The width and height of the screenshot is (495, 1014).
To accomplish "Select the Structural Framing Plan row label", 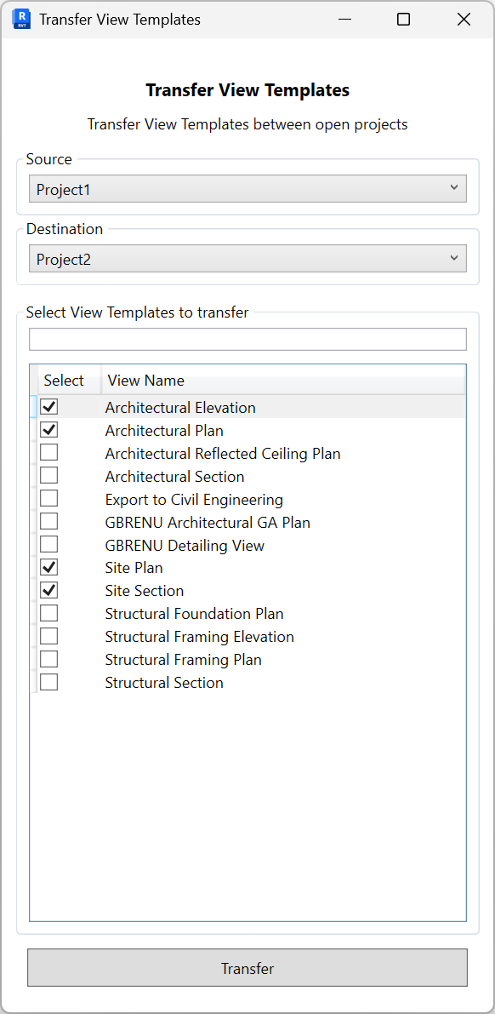I will [183, 658].
